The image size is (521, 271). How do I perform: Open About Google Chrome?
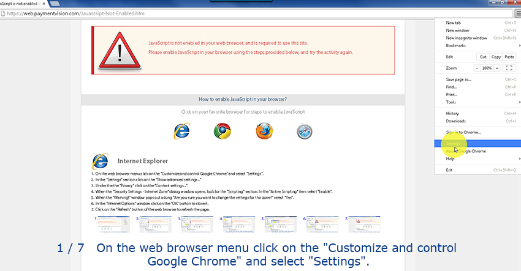pos(478,151)
